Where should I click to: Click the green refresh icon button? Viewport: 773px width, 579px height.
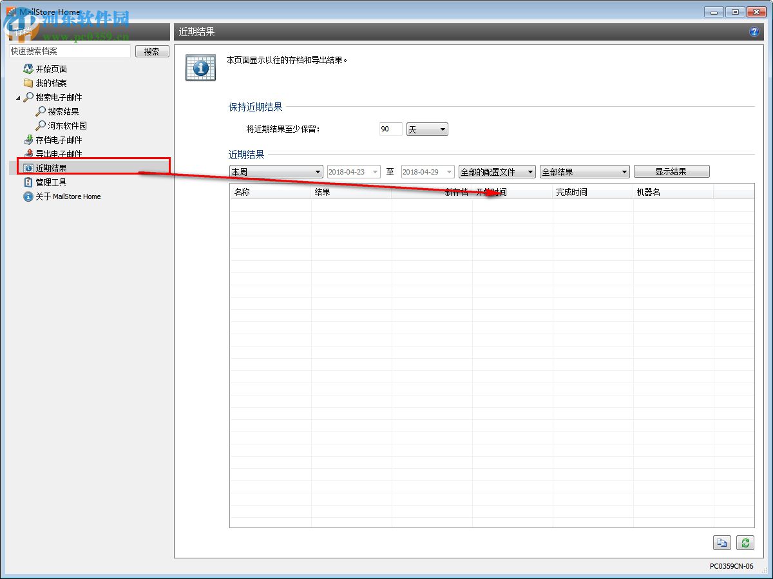[x=745, y=542]
